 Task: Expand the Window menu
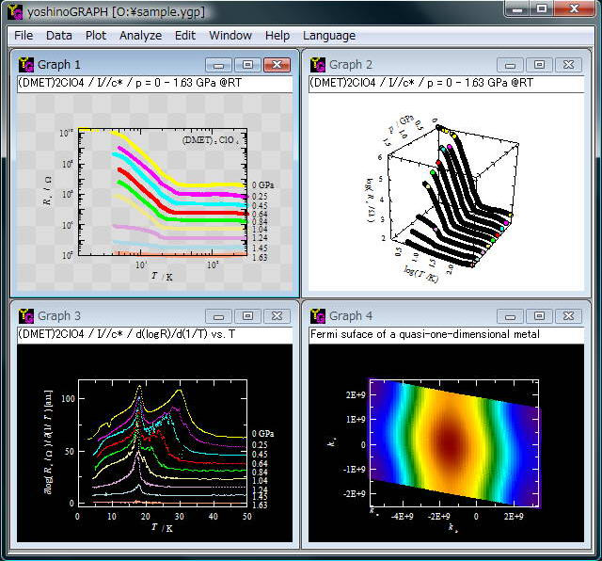point(230,36)
